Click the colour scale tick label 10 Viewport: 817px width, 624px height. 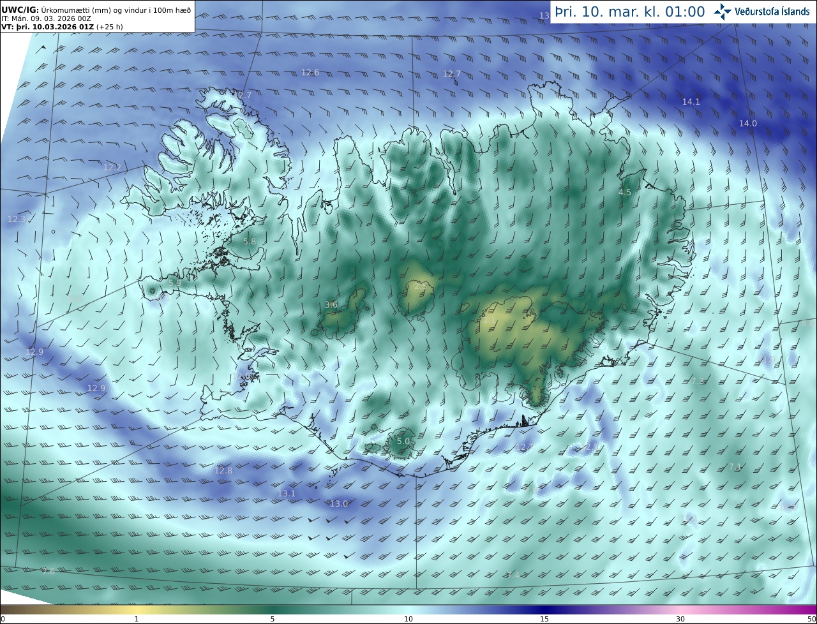tap(408, 619)
